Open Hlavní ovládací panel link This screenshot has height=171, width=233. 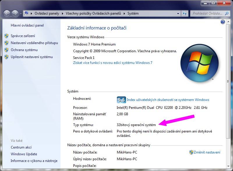(27, 25)
